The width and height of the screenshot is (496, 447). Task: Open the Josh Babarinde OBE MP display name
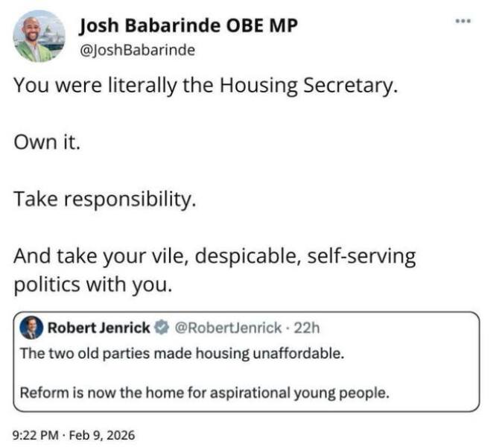[188, 27]
